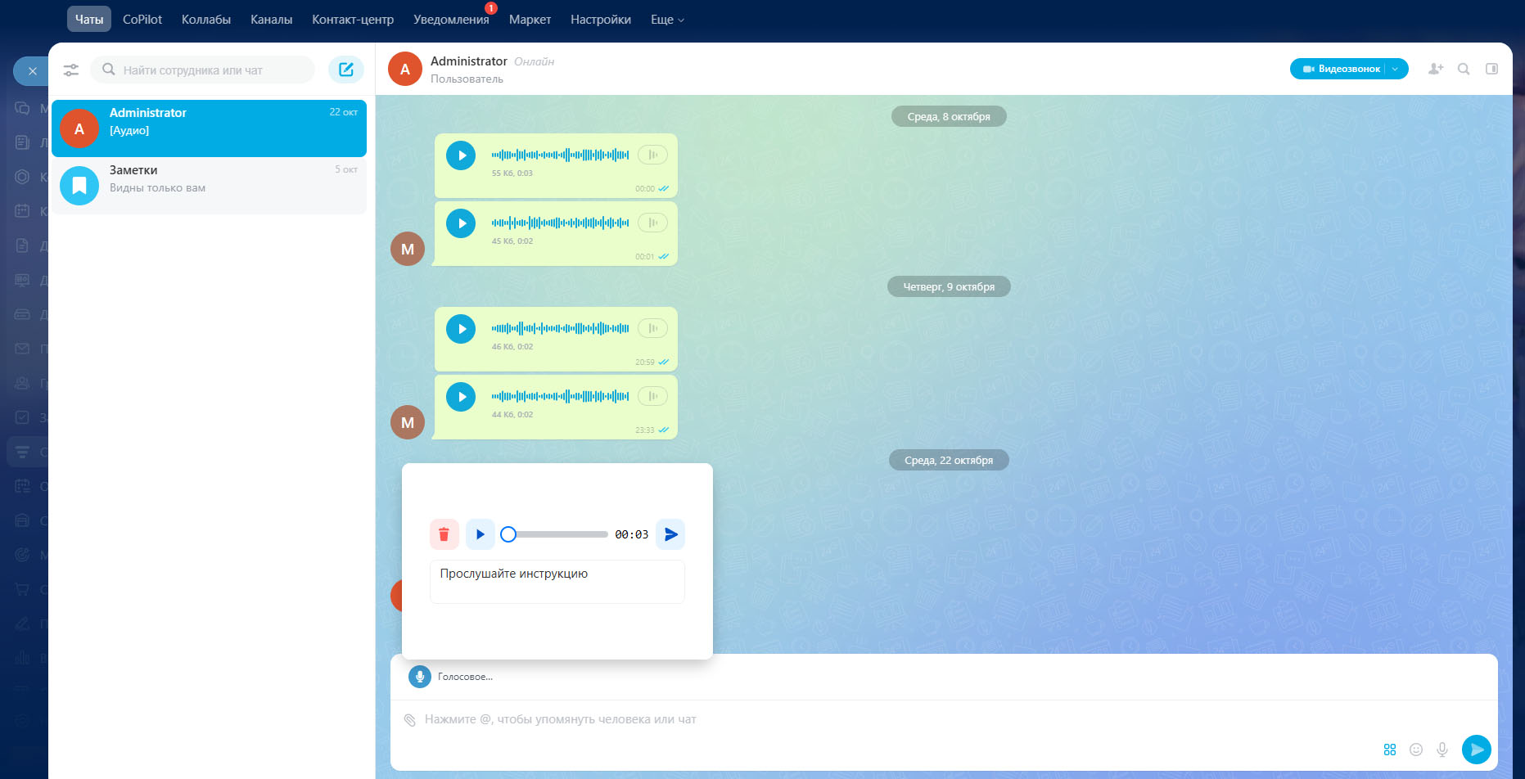Create a new chat with the compose icon
The height and width of the screenshot is (779, 1525).
[x=346, y=70]
